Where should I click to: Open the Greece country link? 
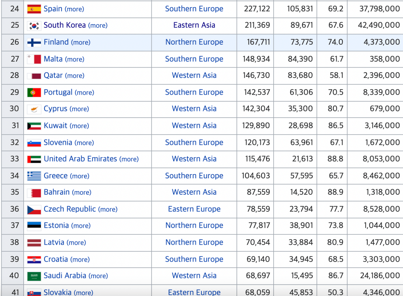56,176
